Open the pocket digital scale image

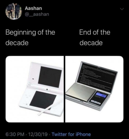(x=94, y=89)
